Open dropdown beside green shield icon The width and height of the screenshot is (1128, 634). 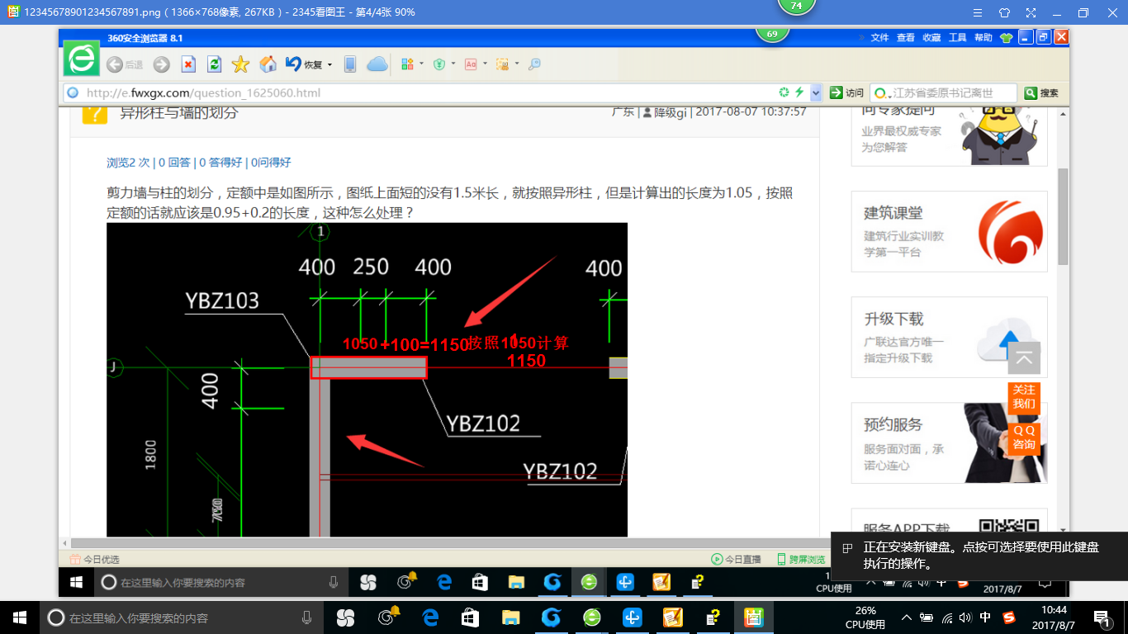(x=453, y=64)
